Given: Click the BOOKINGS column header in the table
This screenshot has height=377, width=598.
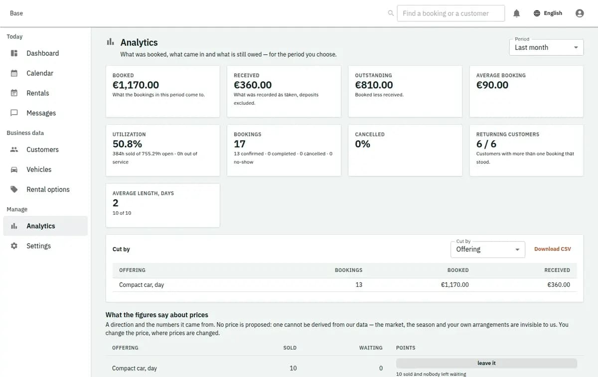Looking at the screenshot, I should tap(348, 270).
